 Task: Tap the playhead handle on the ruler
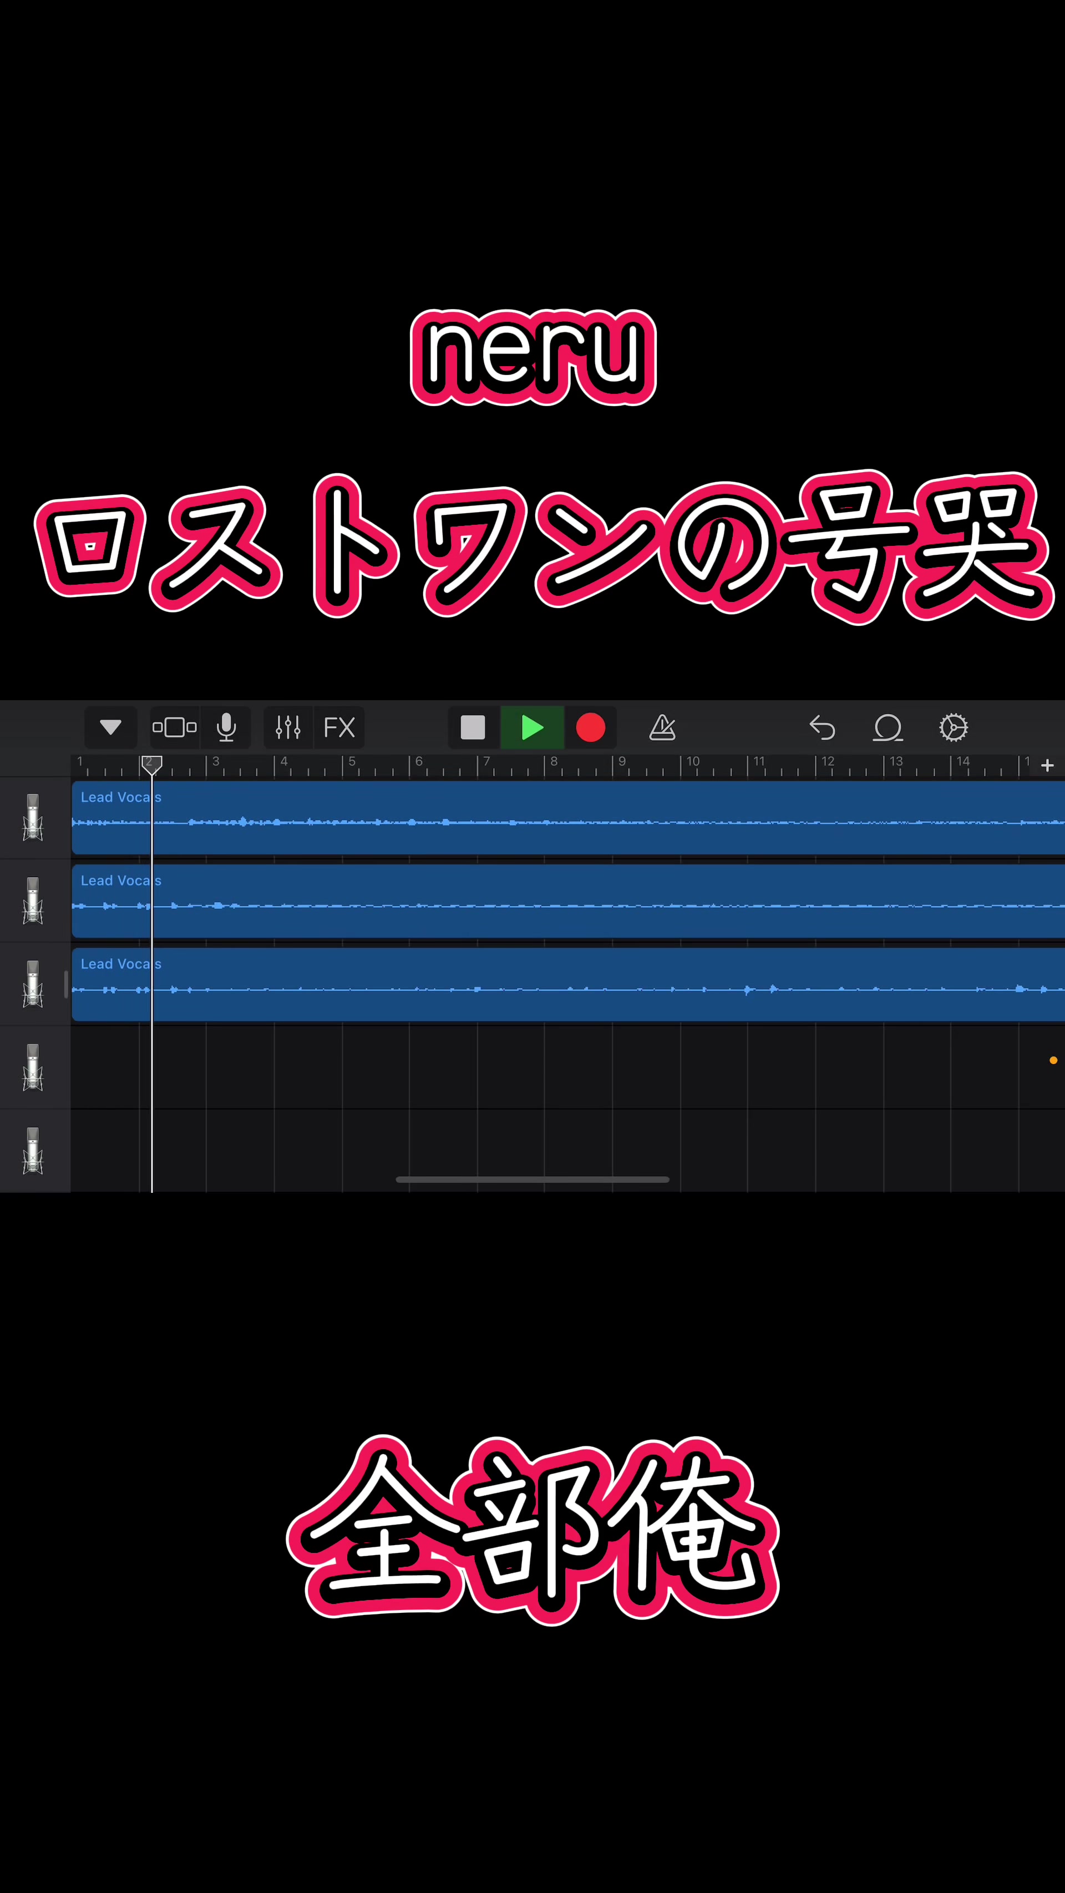151,765
